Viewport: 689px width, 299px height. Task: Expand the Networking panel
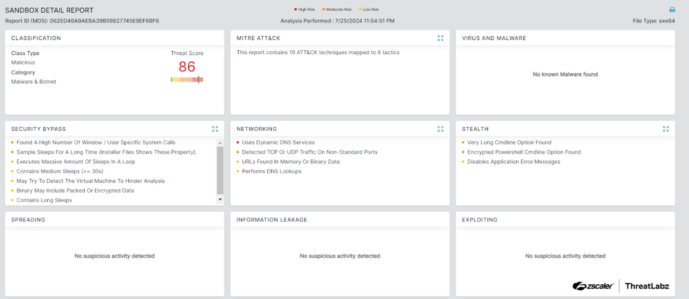pos(440,129)
